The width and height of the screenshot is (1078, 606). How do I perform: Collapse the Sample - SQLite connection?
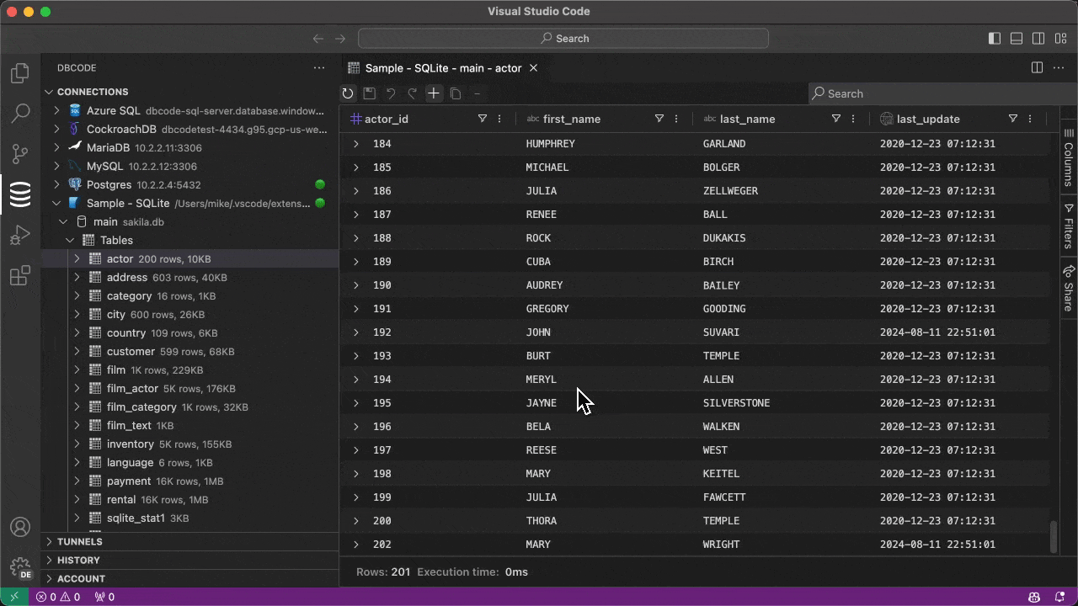coord(56,203)
